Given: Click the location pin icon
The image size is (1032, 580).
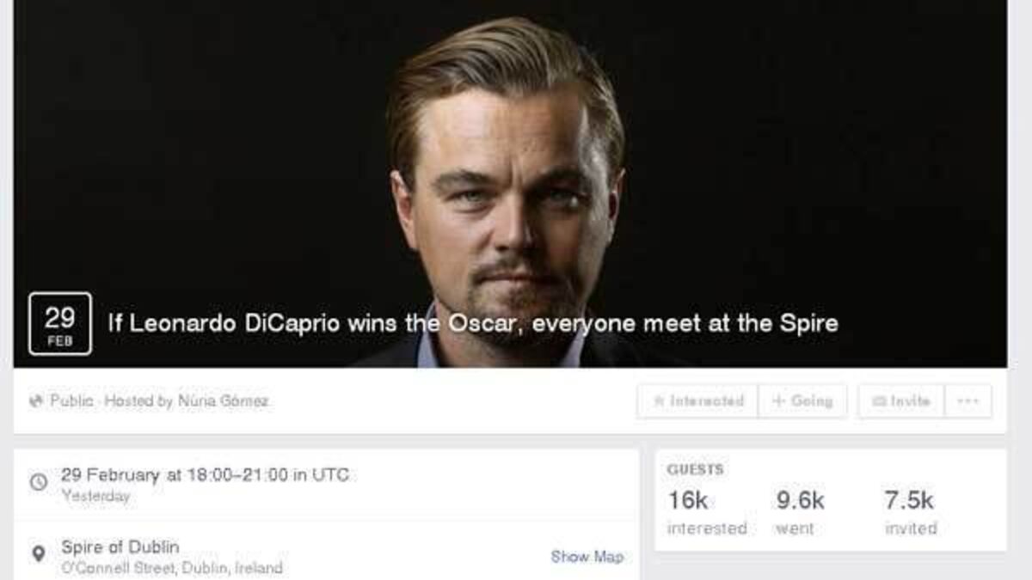Looking at the screenshot, I should click(38, 554).
